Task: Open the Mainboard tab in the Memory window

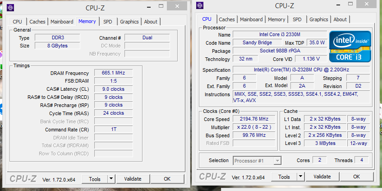Action: tap(62, 22)
